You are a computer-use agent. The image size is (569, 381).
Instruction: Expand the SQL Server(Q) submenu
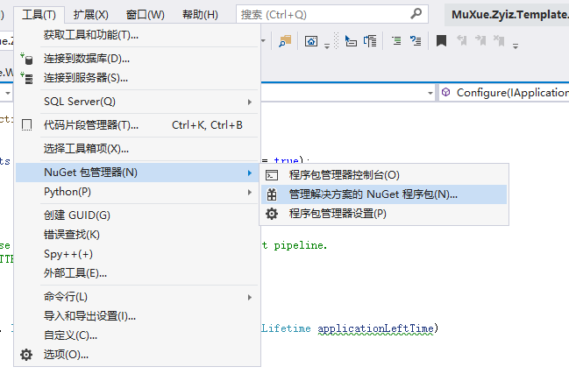tap(138, 102)
